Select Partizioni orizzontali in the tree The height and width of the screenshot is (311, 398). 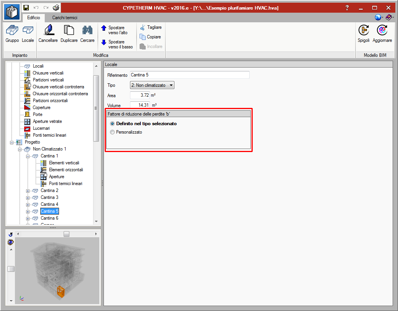tap(50, 101)
